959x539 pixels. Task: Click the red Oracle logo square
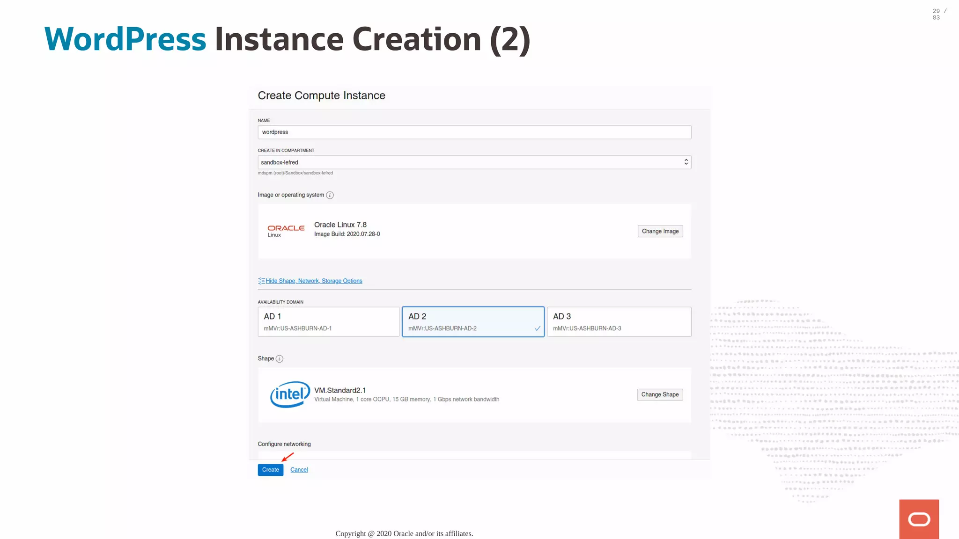click(x=919, y=519)
